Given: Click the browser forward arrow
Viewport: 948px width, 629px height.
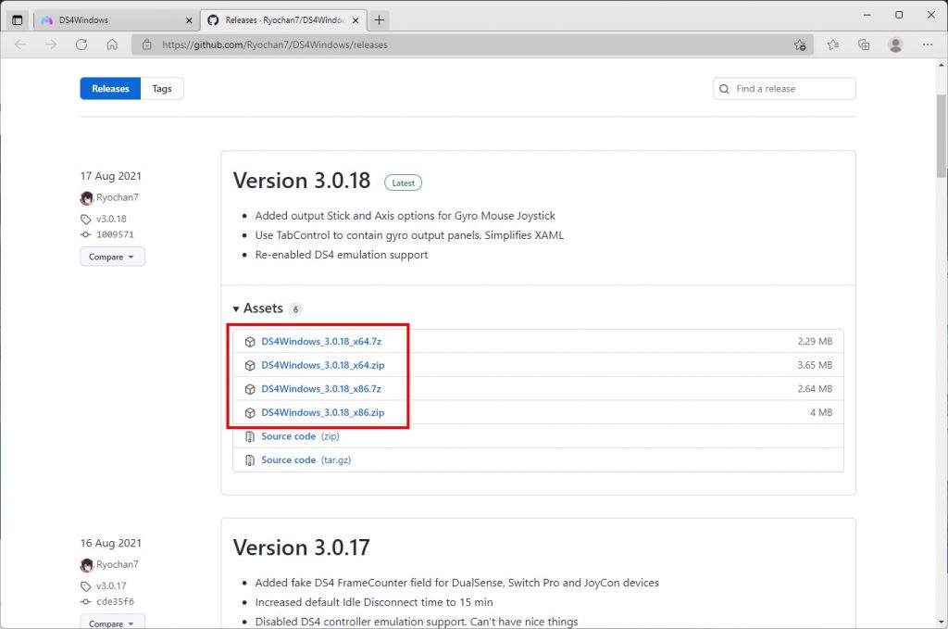Looking at the screenshot, I should tap(51, 44).
